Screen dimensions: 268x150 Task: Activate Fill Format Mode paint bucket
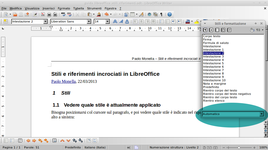coord(252,30)
